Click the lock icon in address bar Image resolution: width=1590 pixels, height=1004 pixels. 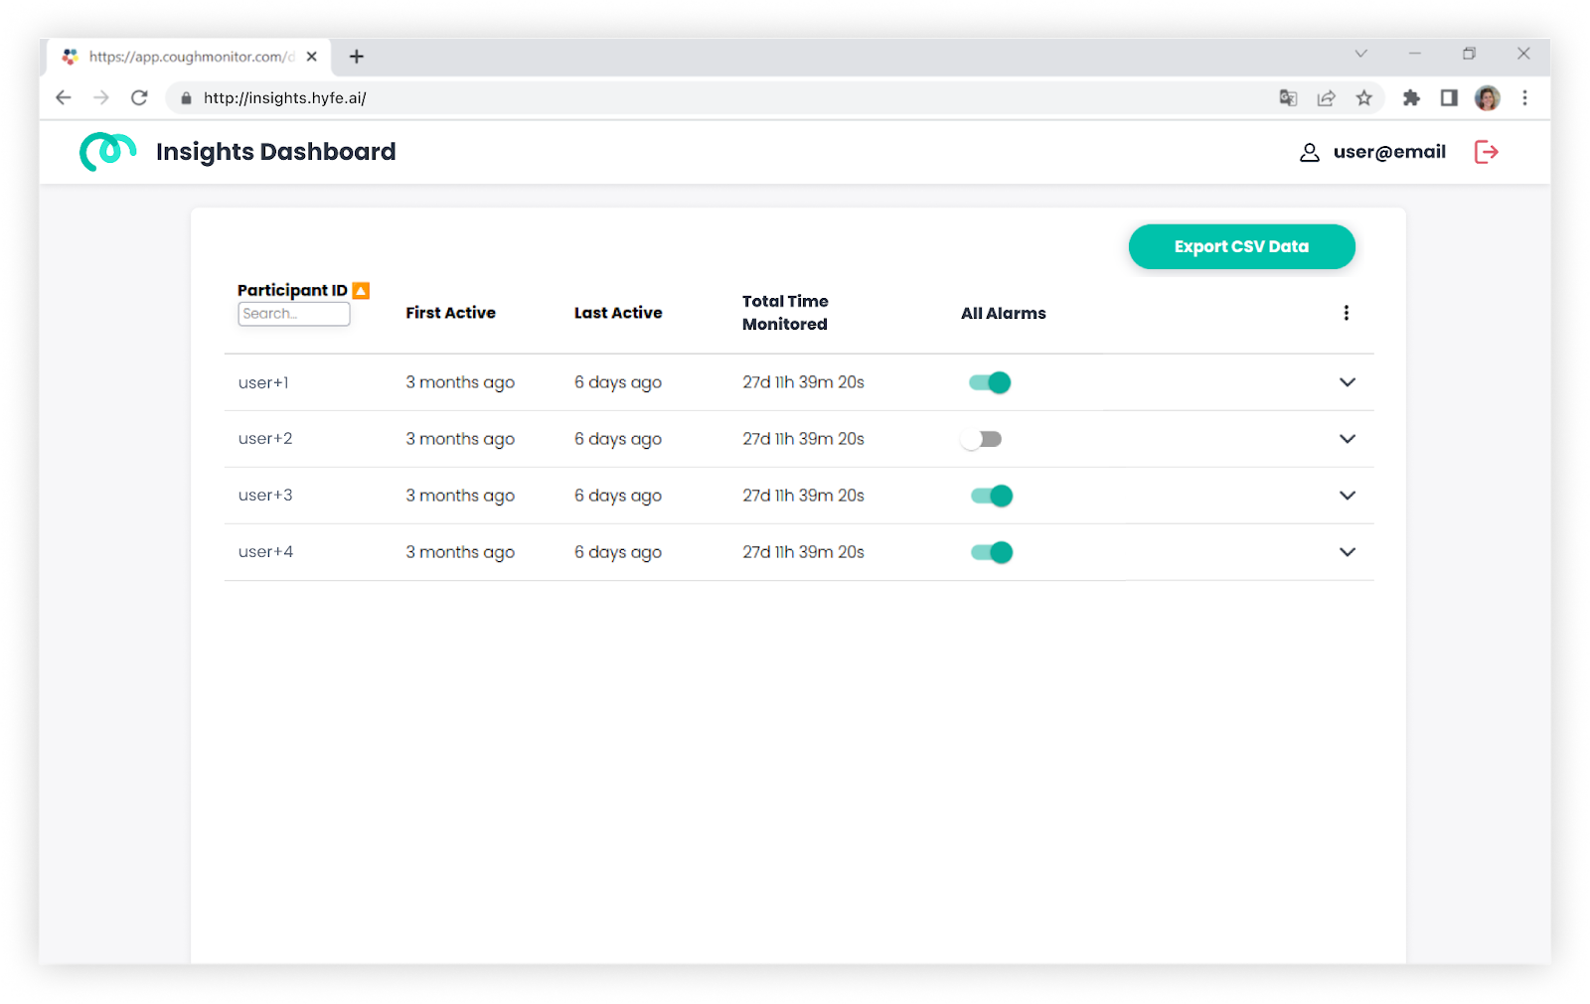tap(186, 97)
